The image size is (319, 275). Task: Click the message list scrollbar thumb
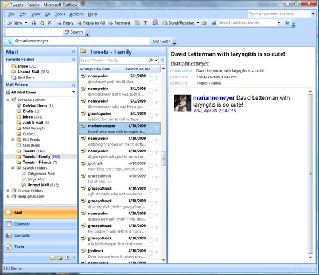point(164,159)
